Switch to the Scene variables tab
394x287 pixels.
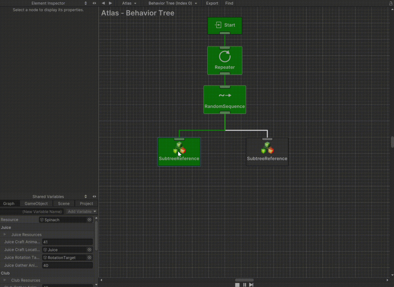[x=64, y=204]
